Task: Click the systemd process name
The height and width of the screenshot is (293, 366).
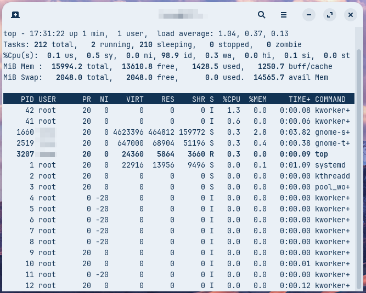Action: point(330,165)
